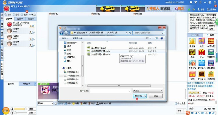Click the refresh button beside the address bar

[130, 33]
